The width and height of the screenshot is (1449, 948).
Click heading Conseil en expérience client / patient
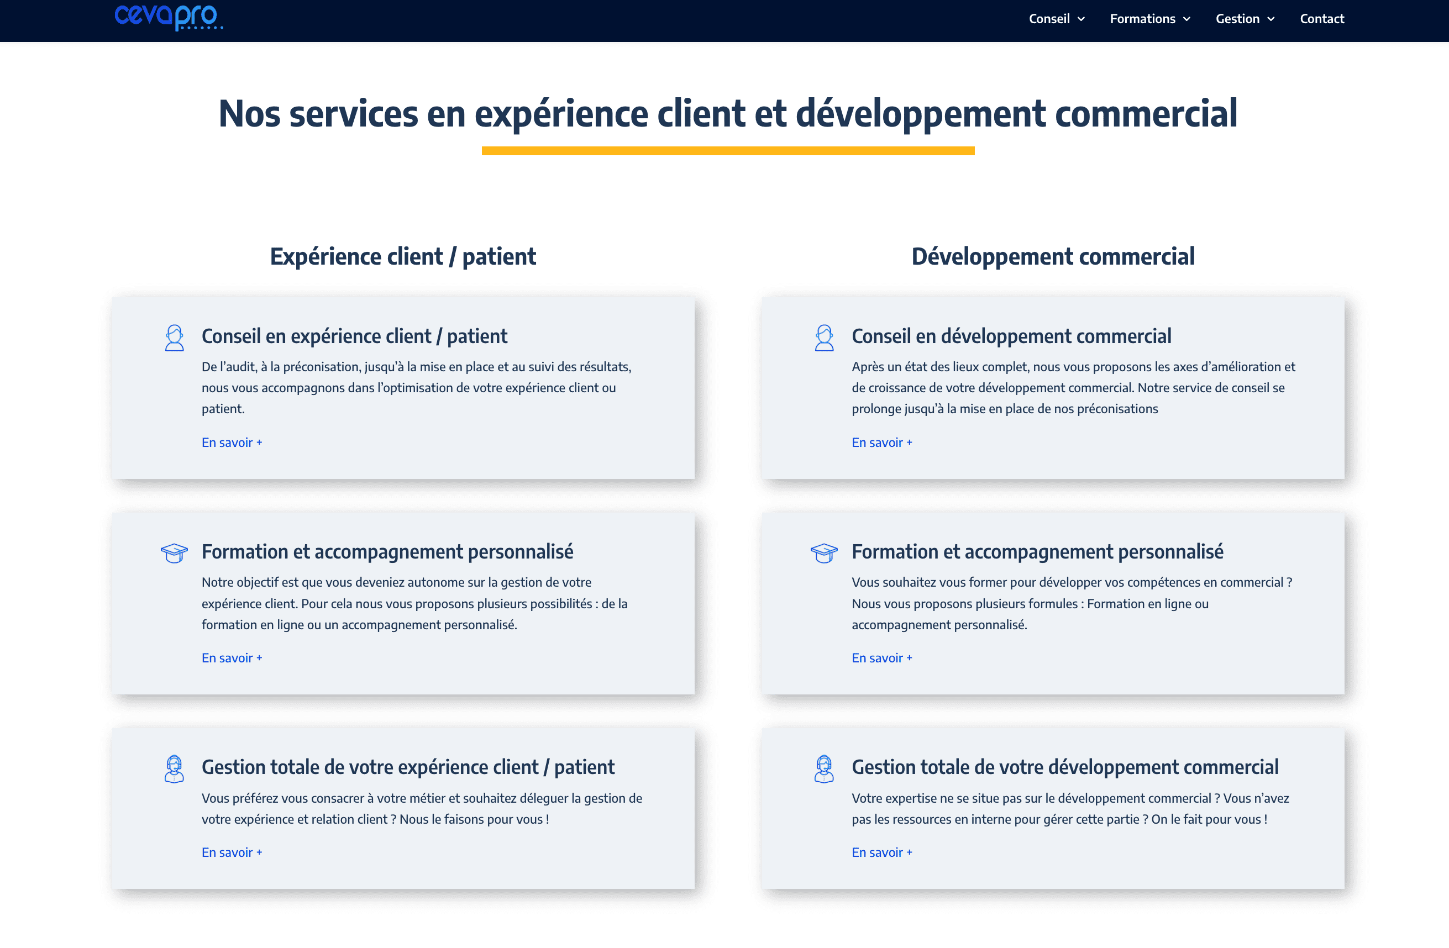(x=354, y=336)
